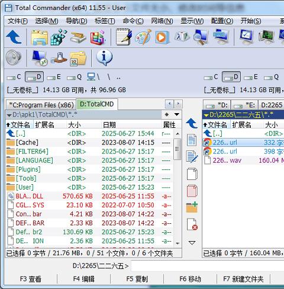This screenshot has height=289, width=284.
Task: Open network neighborhood in left drive bar
Action: pos(93,77)
